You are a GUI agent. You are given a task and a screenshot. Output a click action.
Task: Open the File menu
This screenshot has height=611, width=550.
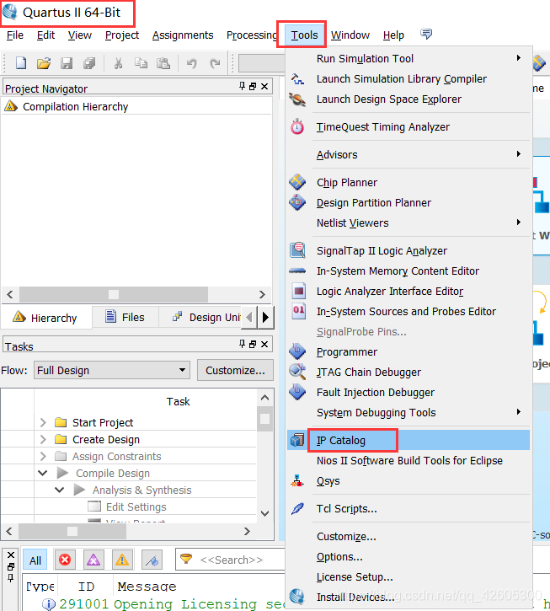click(x=15, y=35)
